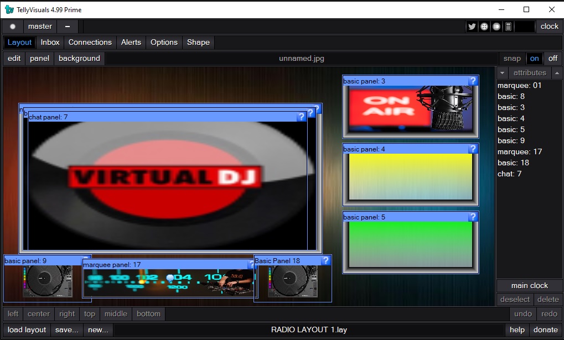Screen dimensions: 564x340
Task: Click the deselect button
Action: click(x=515, y=300)
